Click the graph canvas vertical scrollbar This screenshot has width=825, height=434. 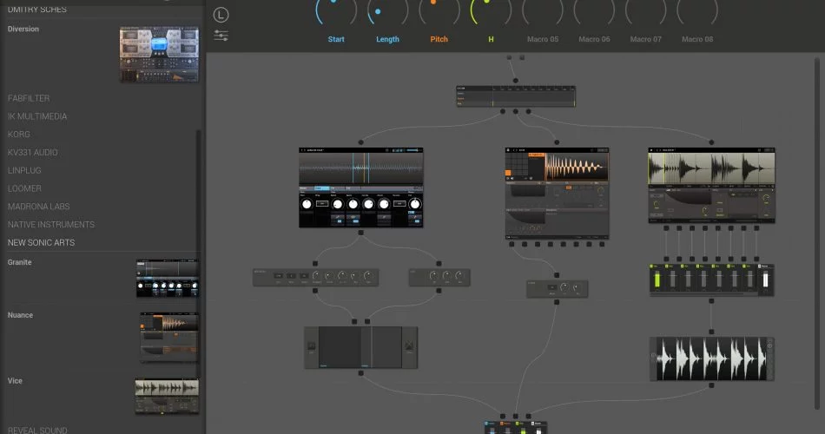coord(817,233)
